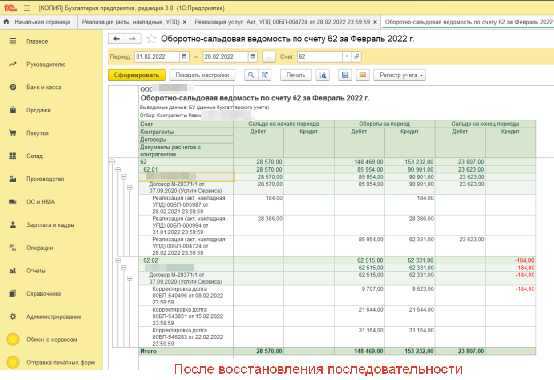Collapse the 62.01 subaccount group

tap(118, 170)
